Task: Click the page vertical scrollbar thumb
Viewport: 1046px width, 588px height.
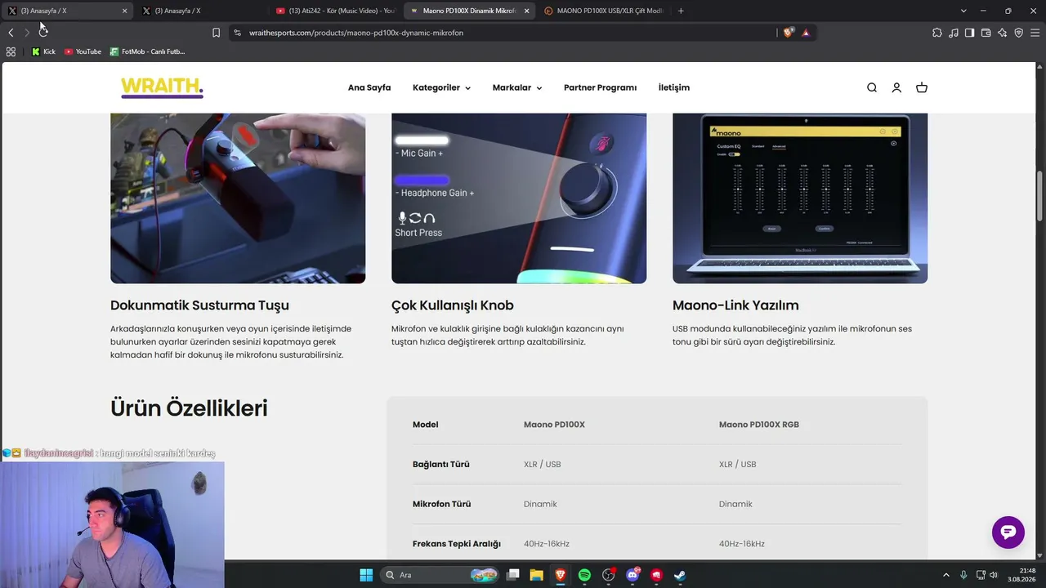Action: [x=1040, y=194]
